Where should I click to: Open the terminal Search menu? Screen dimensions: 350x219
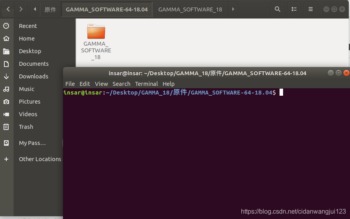click(x=121, y=84)
